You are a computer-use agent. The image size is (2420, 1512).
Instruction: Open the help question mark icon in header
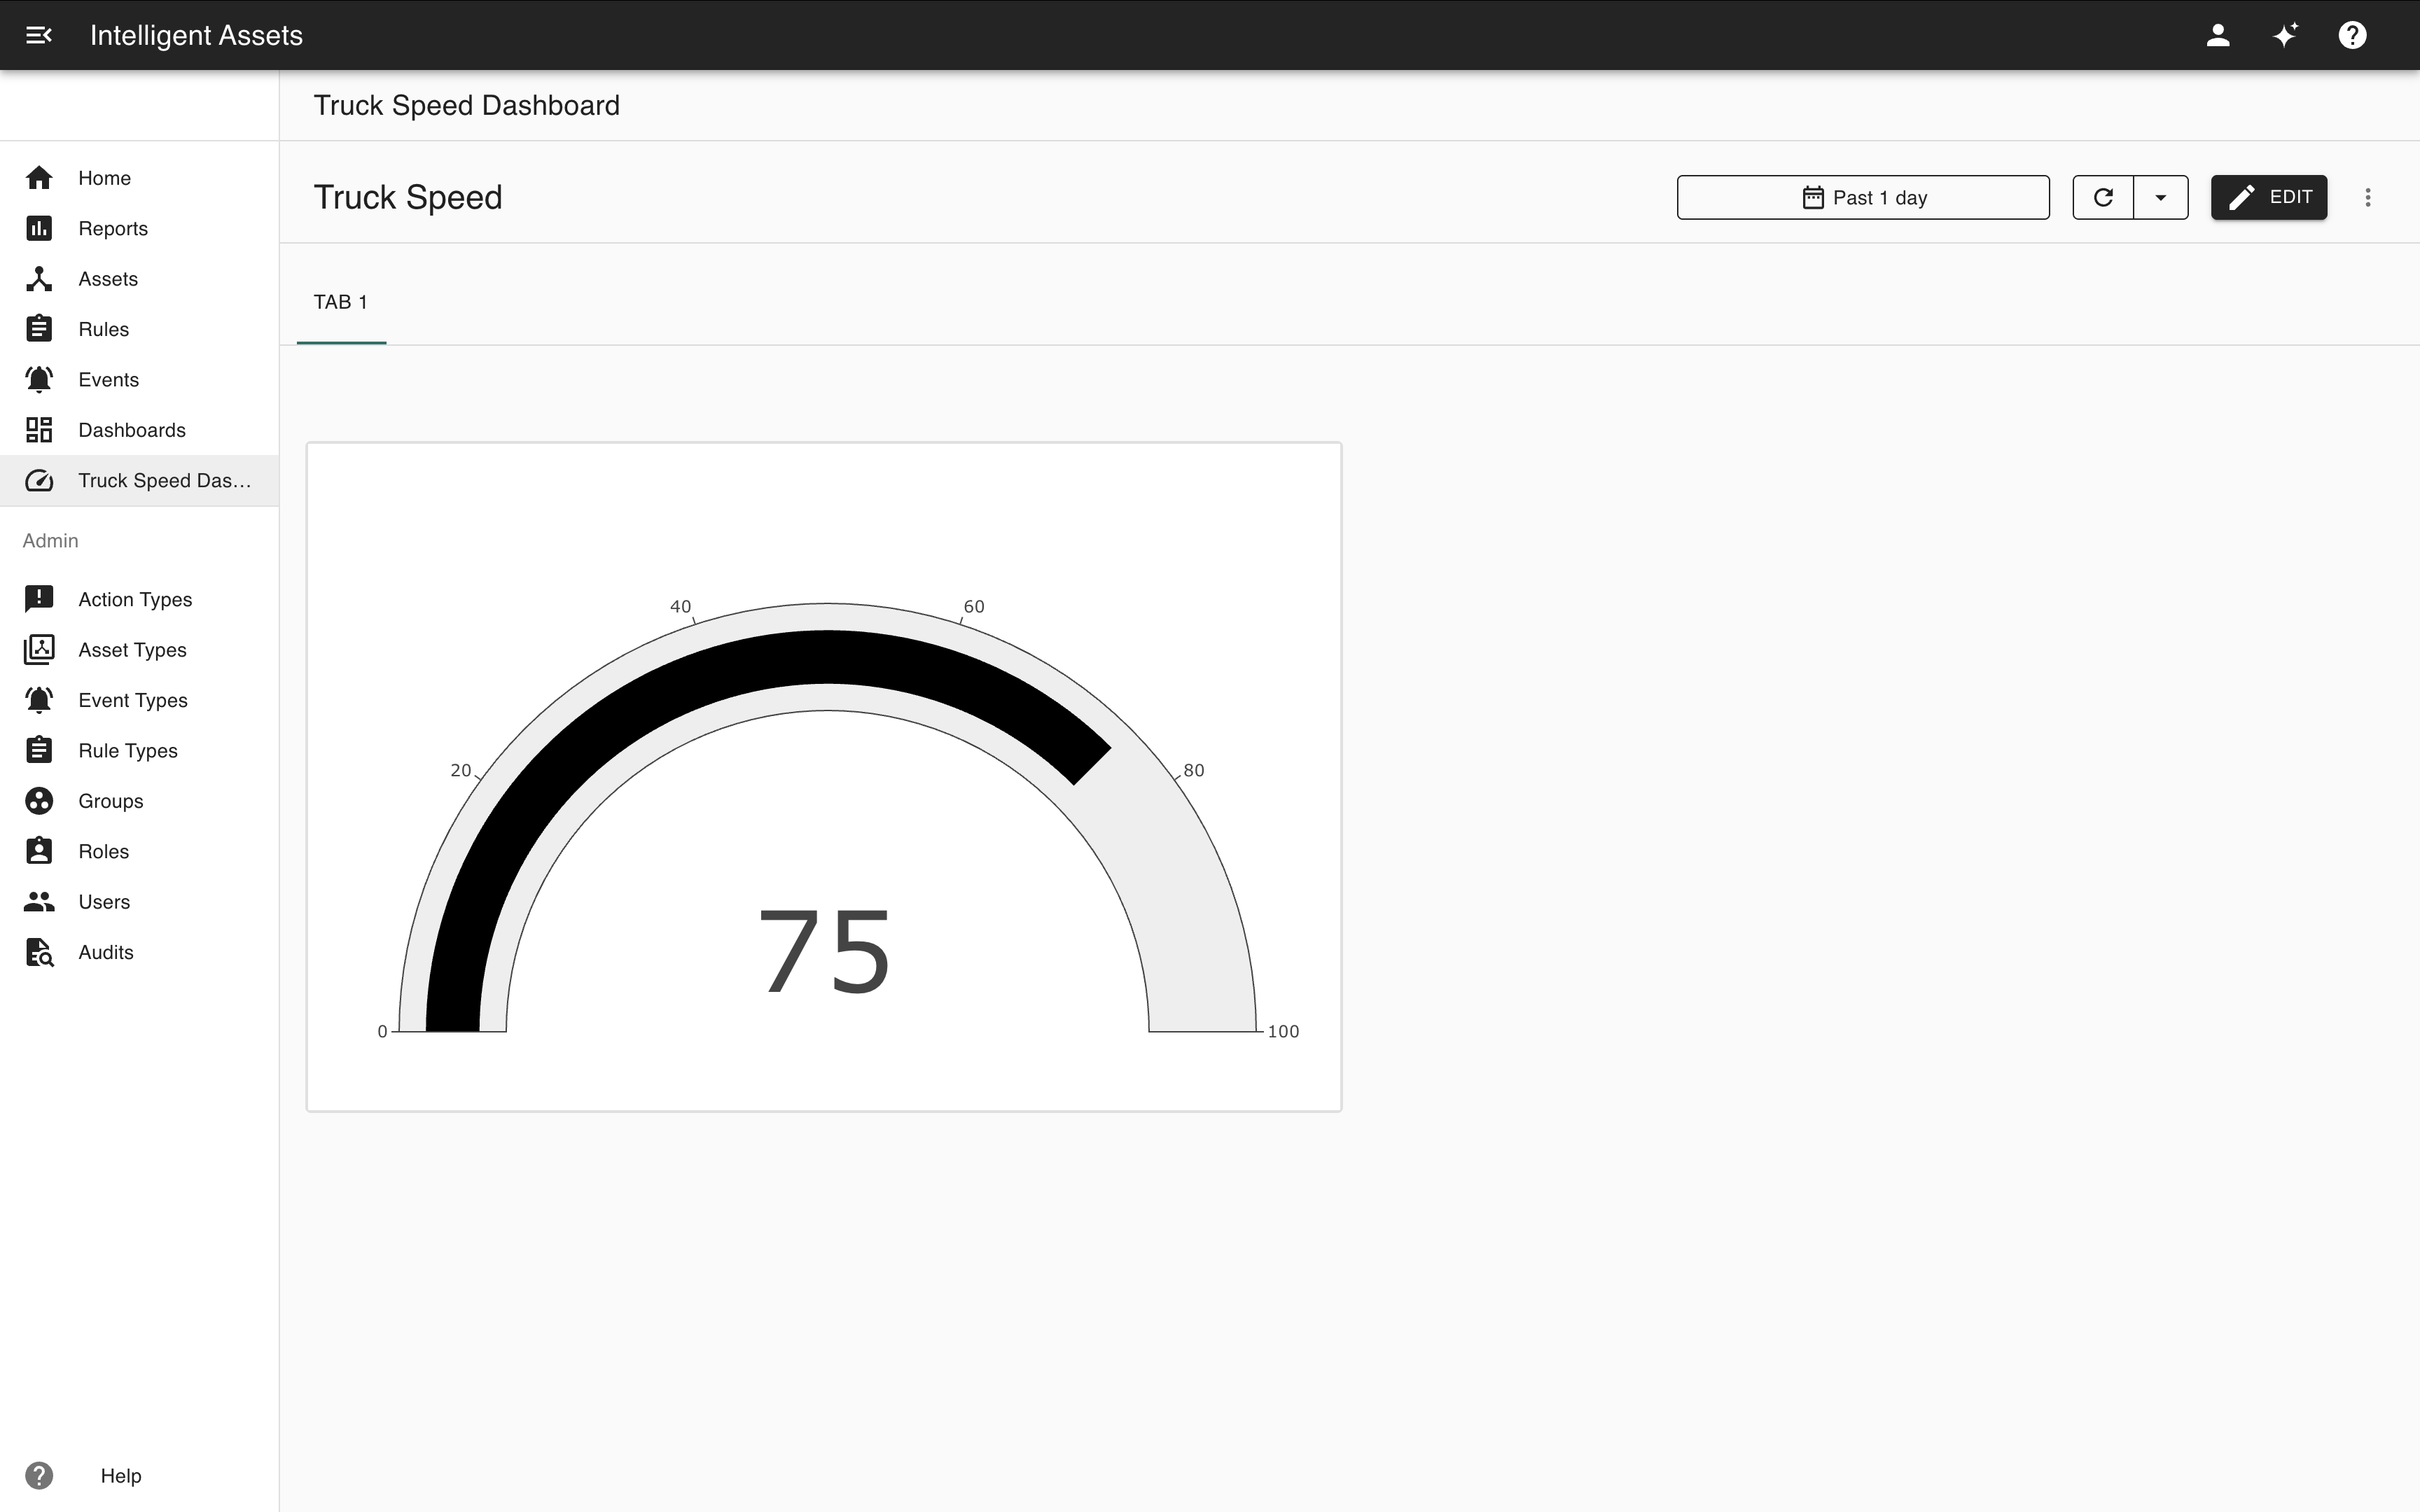(2352, 35)
